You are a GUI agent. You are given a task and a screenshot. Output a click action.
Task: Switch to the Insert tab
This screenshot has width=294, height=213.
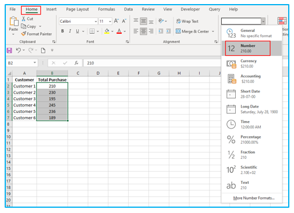tap(51, 9)
